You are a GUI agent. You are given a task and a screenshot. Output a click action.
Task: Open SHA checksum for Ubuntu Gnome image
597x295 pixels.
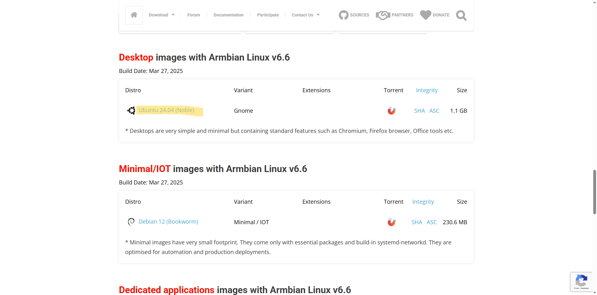click(x=419, y=111)
